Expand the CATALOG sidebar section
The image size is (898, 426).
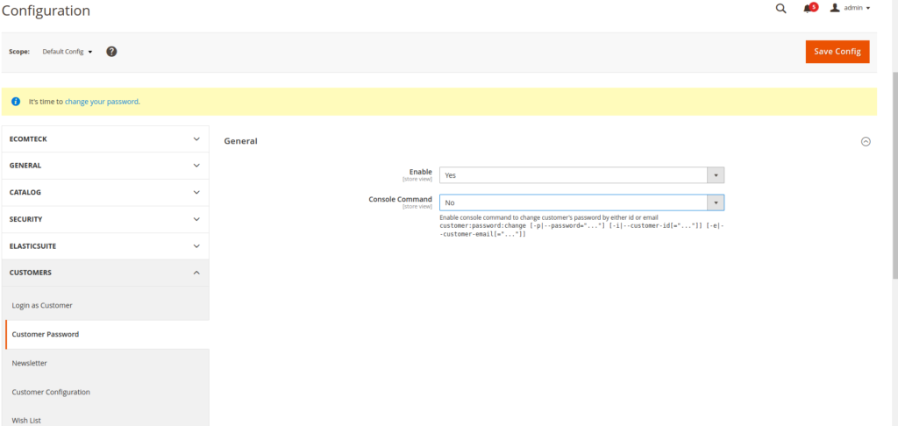pyautogui.click(x=106, y=192)
